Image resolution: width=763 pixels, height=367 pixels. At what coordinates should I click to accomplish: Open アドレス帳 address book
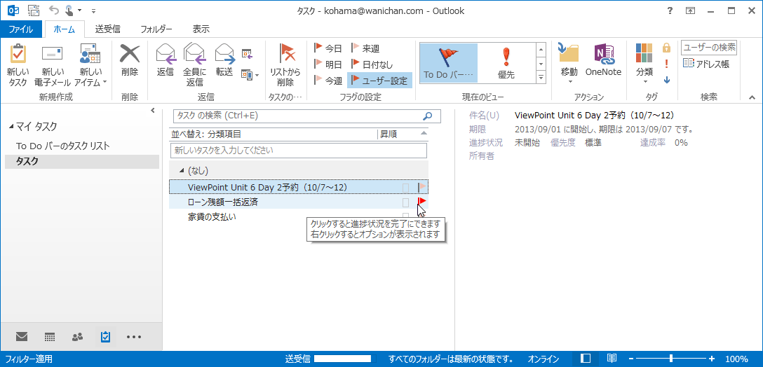[x=706, y=64]
